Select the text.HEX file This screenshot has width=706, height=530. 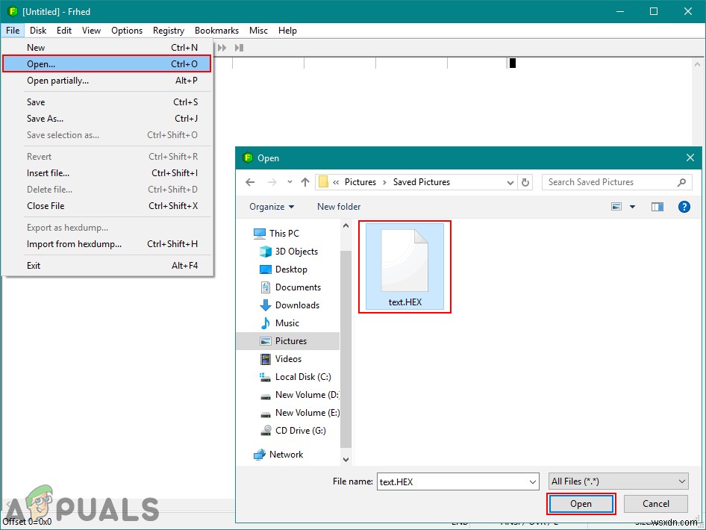click(404, 266)
